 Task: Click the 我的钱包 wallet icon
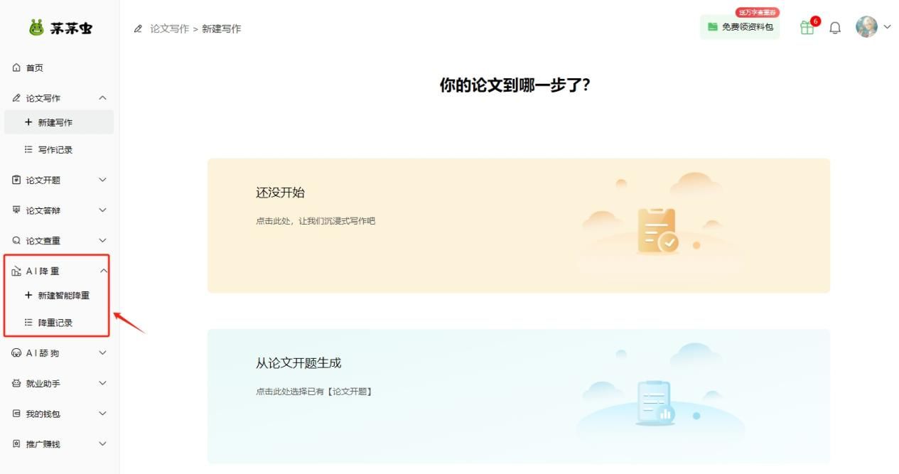(16, 414)
